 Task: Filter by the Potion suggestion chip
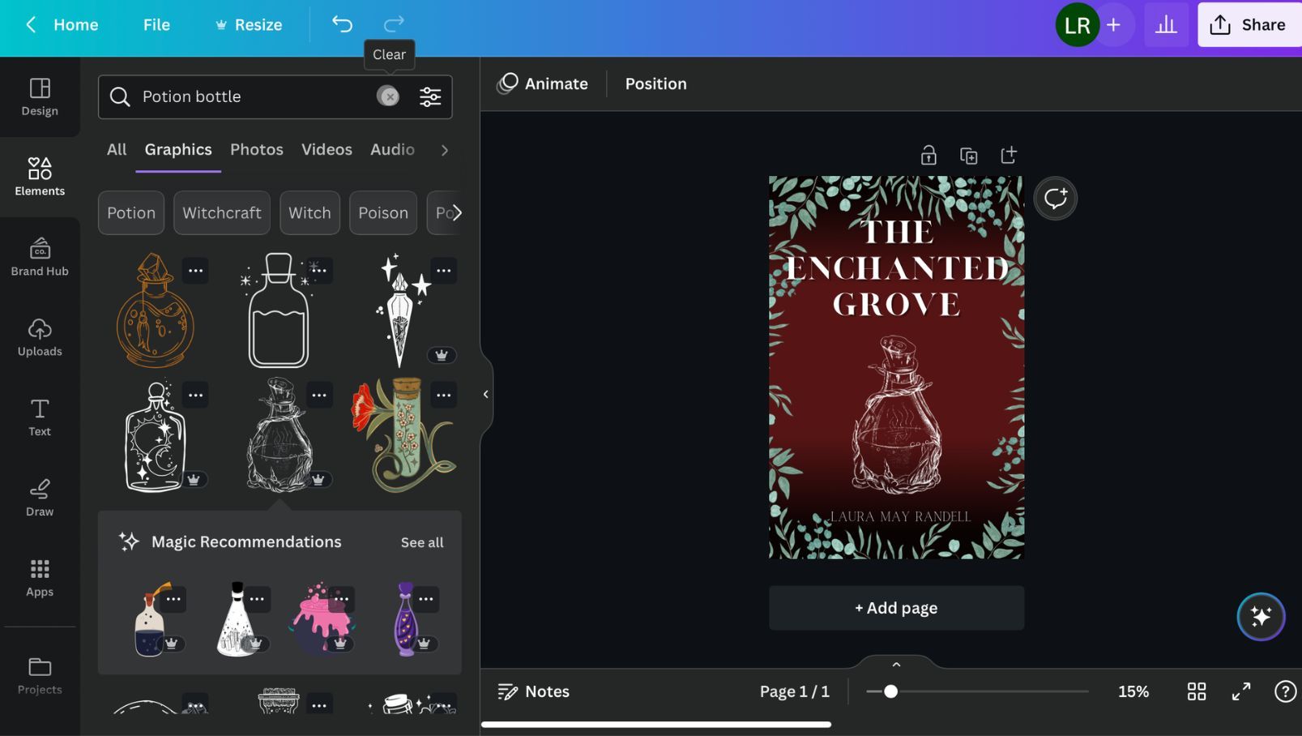coord(131,213)
